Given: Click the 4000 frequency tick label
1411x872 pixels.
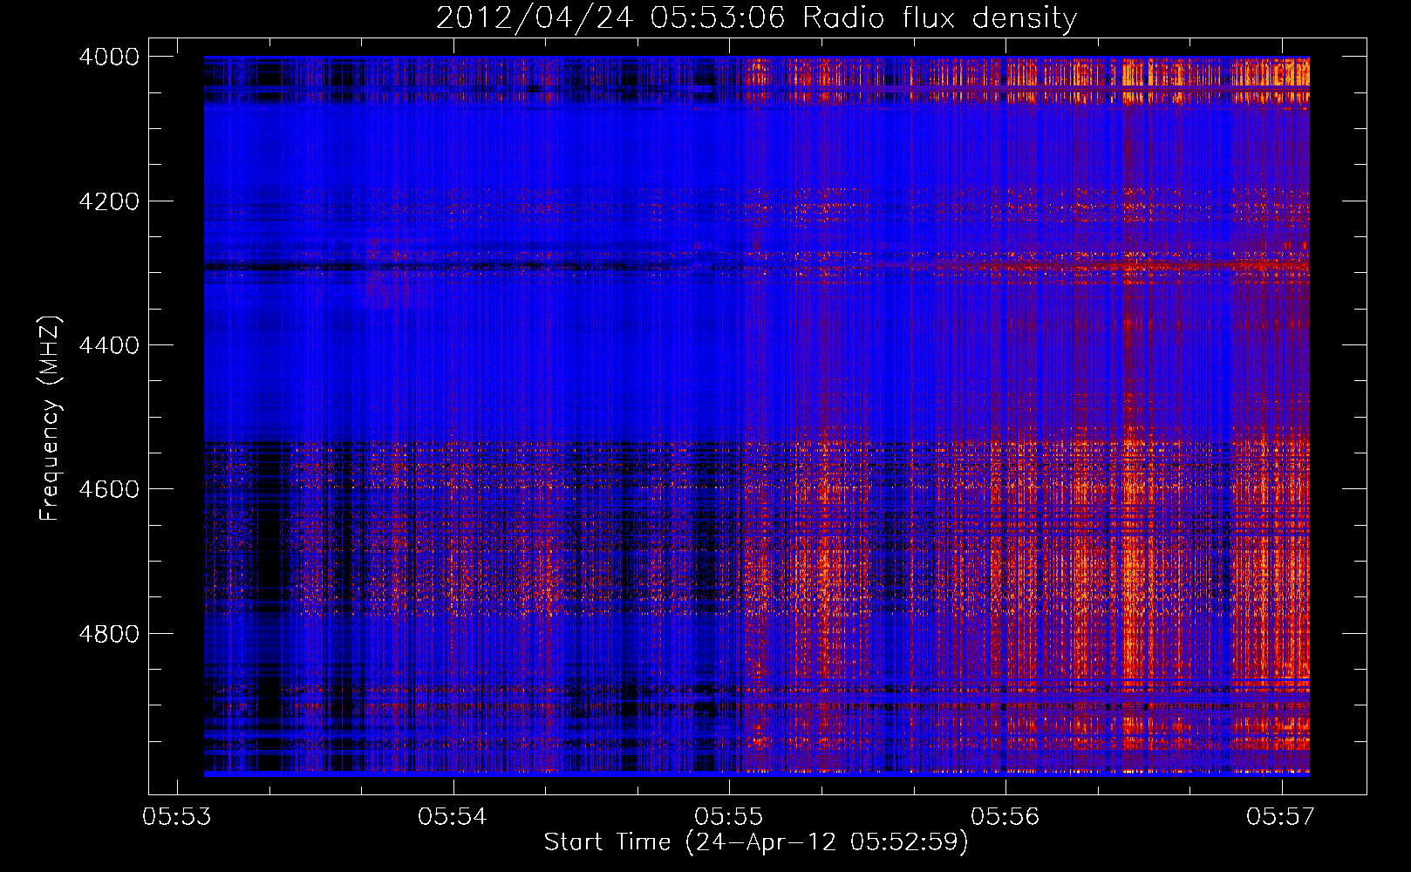Looking at the screenshot, I should tap(109, 57).
